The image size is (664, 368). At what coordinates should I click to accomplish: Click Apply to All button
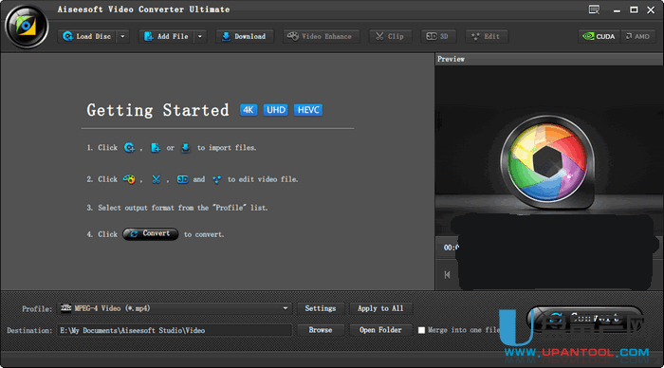[380, 308]
